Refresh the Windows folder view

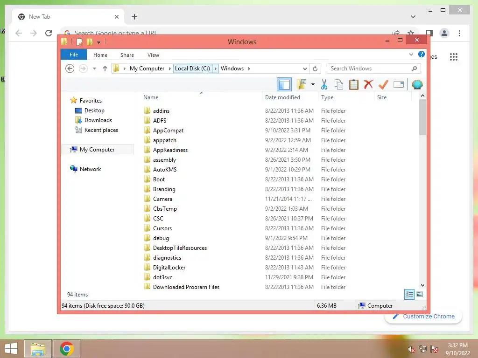click(315, 69)
